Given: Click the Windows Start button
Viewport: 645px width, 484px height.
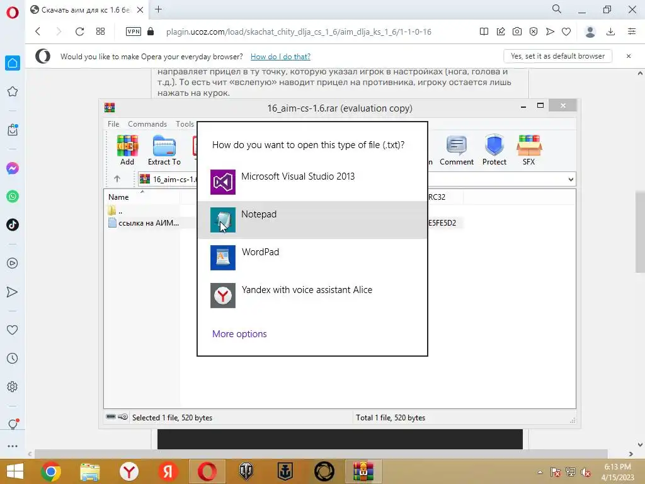Looking at the screenshot, I should (15, 471).
